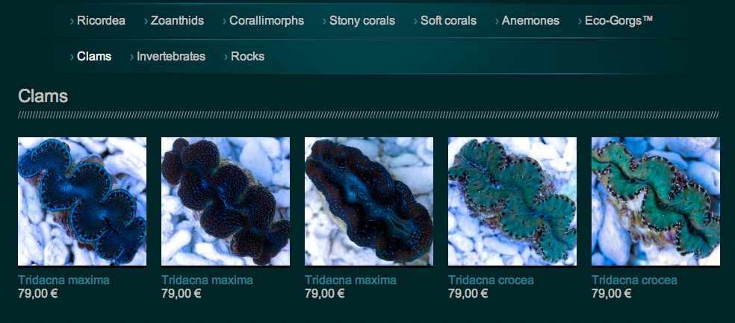Screen dimensions: 735x323
Task: Select Corallimorphs in the navigation
Action: coord(267,21)
